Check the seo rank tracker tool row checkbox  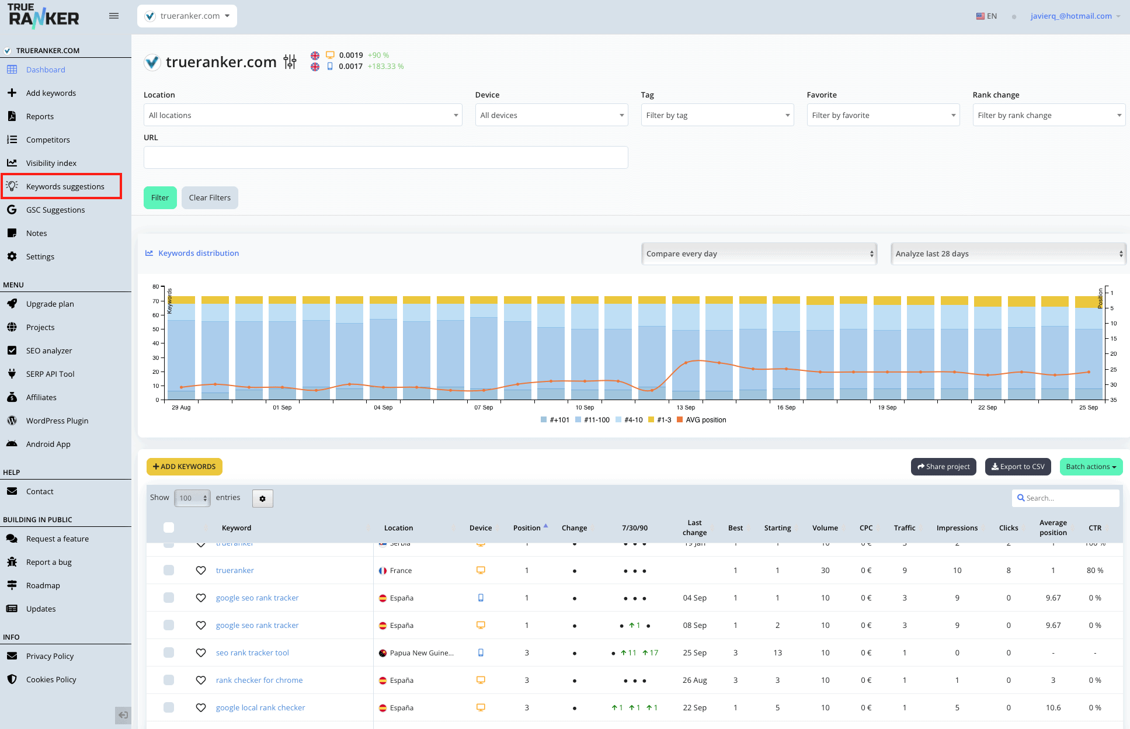point(169,652)
